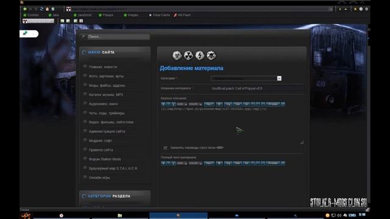The height and width of the screenshot is (219, 390).
Task: Reload the page with the blue refresh icon
Action: (x=41, y=9)
